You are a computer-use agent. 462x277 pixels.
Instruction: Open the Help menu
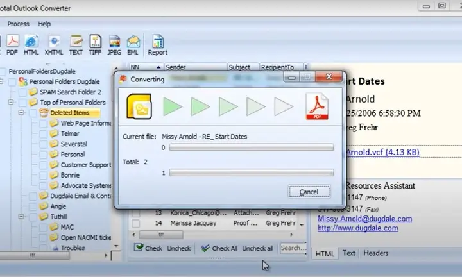tap(44, 24)
